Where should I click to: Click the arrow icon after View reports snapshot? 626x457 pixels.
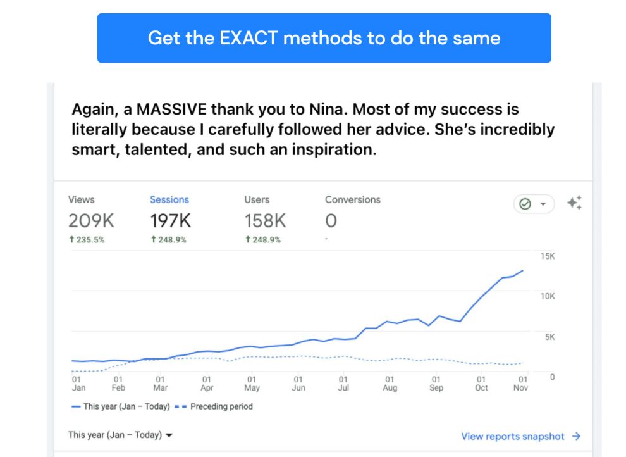click(x=576, y=436)
